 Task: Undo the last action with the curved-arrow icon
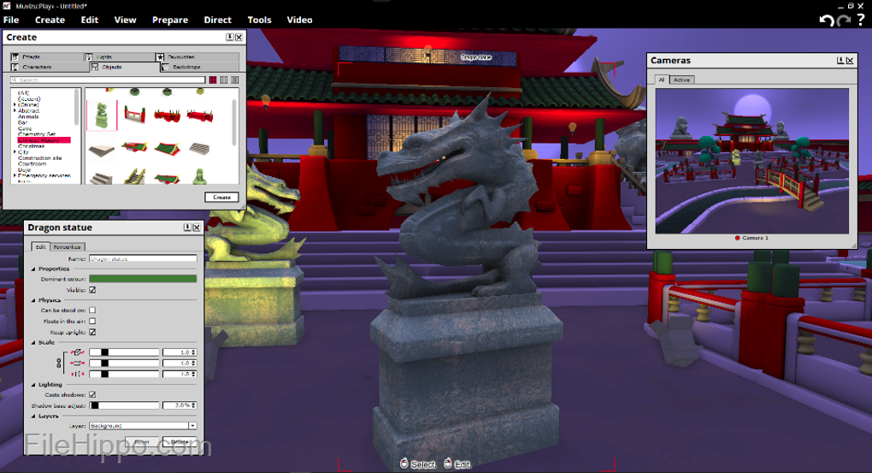coord(827,21)
